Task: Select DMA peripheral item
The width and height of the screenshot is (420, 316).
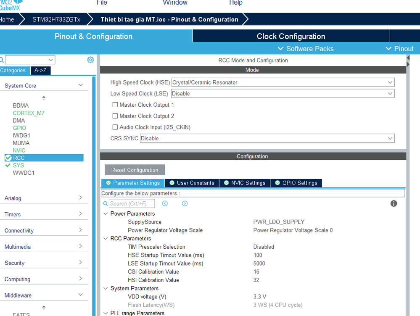Action: coord(19,121)
